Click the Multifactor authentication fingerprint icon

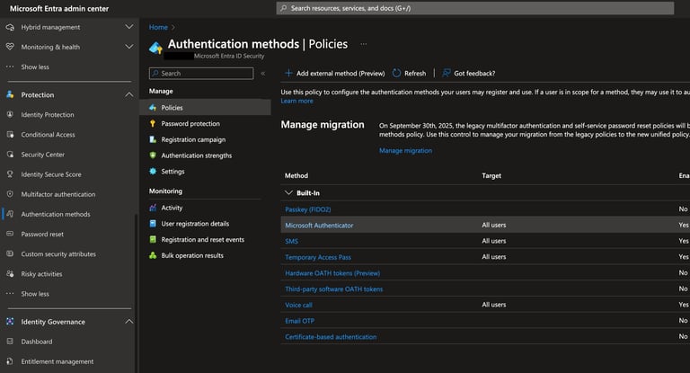(x=10, y=194)
